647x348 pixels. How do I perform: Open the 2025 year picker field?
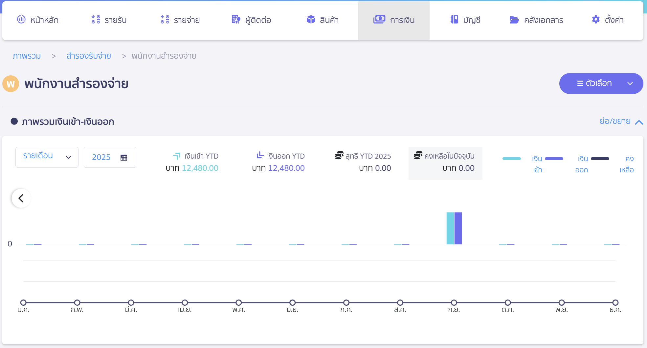[110, 157]
